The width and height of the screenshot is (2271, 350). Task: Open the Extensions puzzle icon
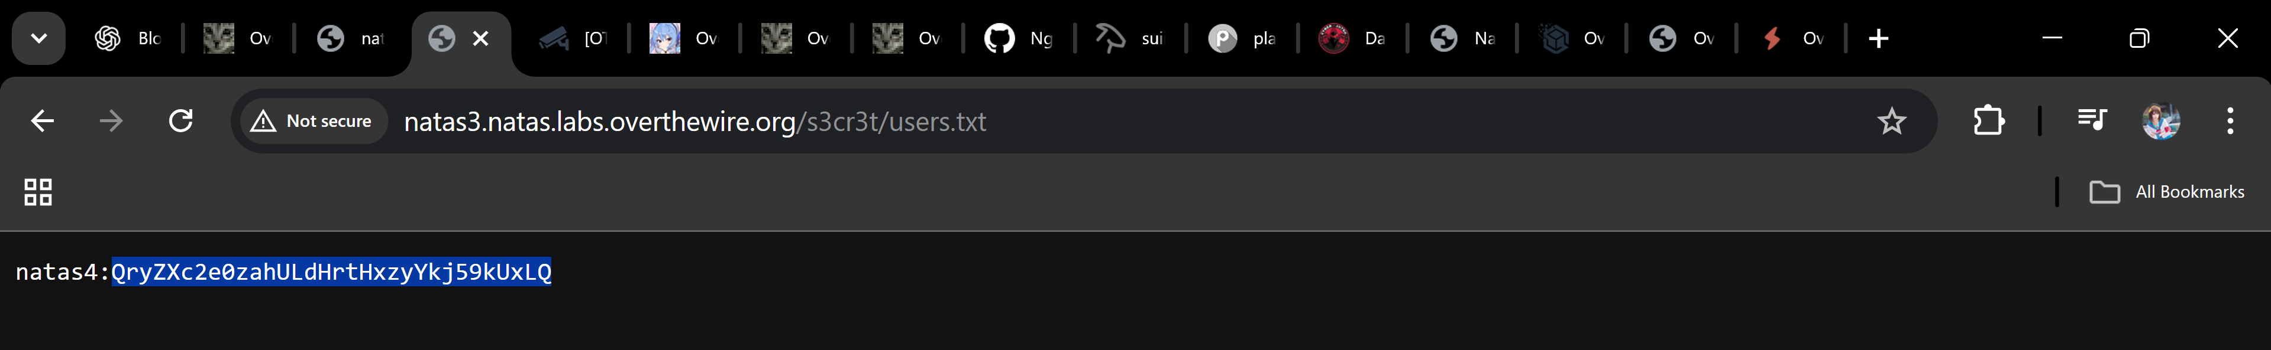(x=1988, y=120)
